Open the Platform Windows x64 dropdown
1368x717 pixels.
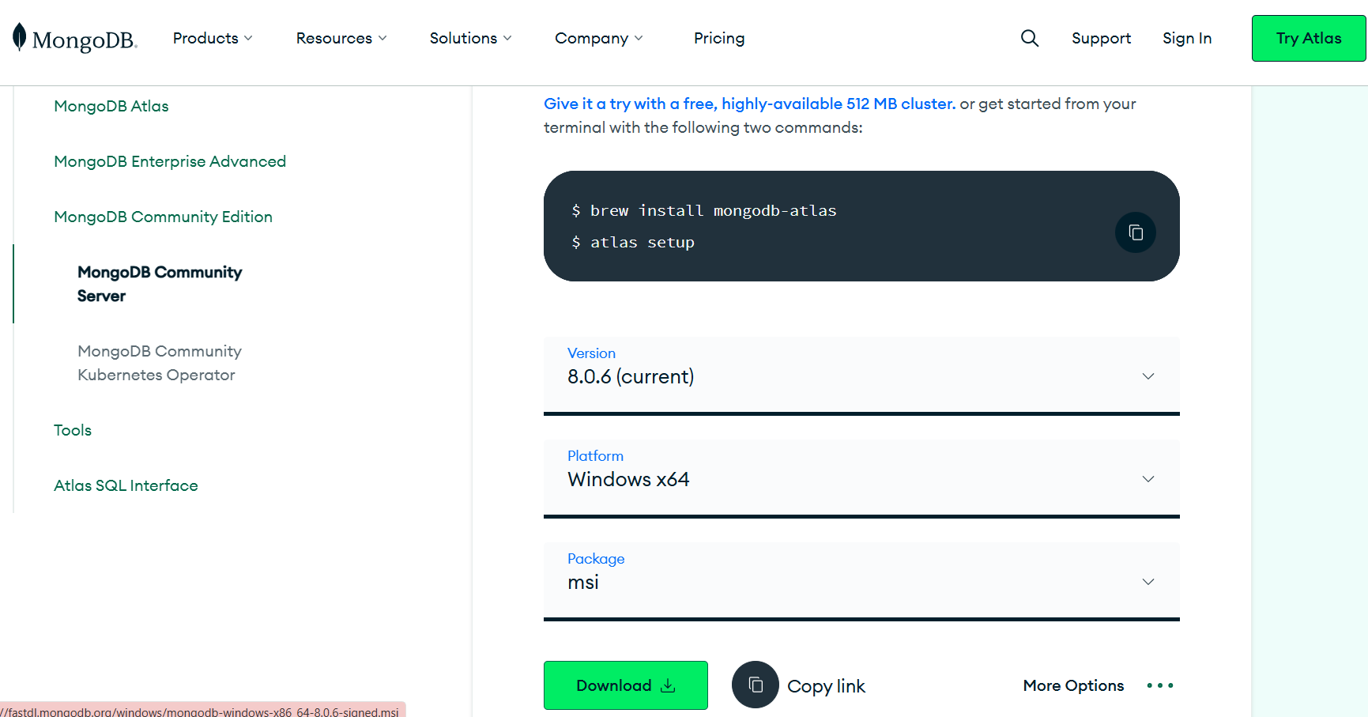coord(861,478)
